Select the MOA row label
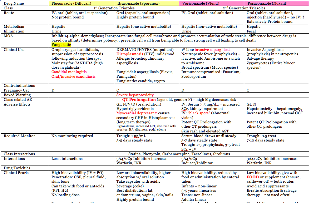311x203 pixels. pyautogui.click(x=8, y=36)
